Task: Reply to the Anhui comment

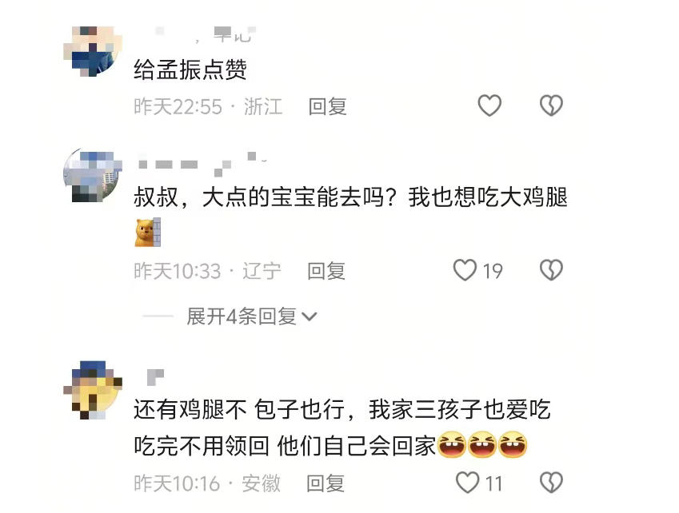Action: pyautogui.click(x=326, y=483)
